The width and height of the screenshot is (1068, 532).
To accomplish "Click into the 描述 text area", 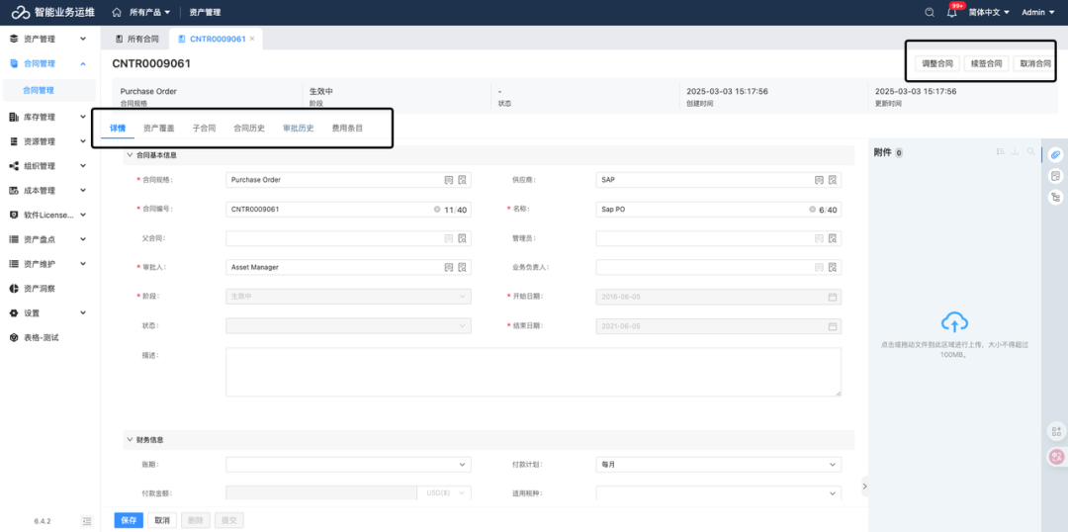I will pos(533,372).
